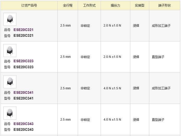Open the ESE20C343 switch thumbnail image
The image size is (181, 136).
[x=10, y=113]
